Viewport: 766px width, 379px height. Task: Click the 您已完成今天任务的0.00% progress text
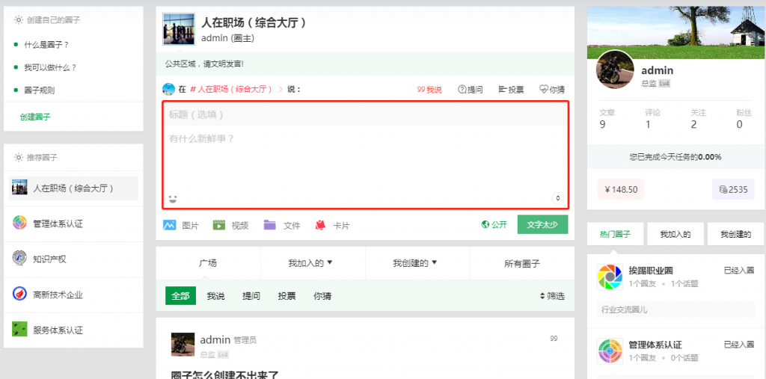(675, 157)
